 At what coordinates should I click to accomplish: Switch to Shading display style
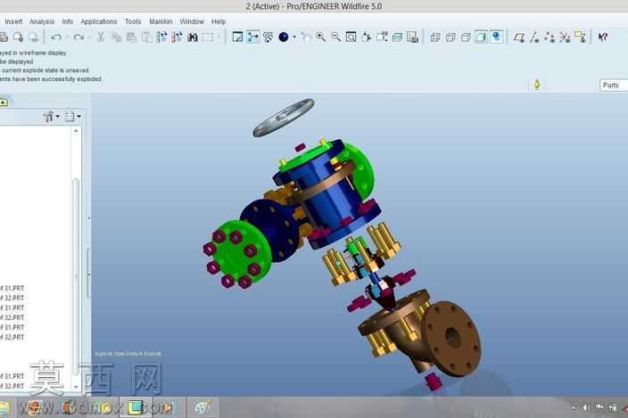(x=481, y=37)
